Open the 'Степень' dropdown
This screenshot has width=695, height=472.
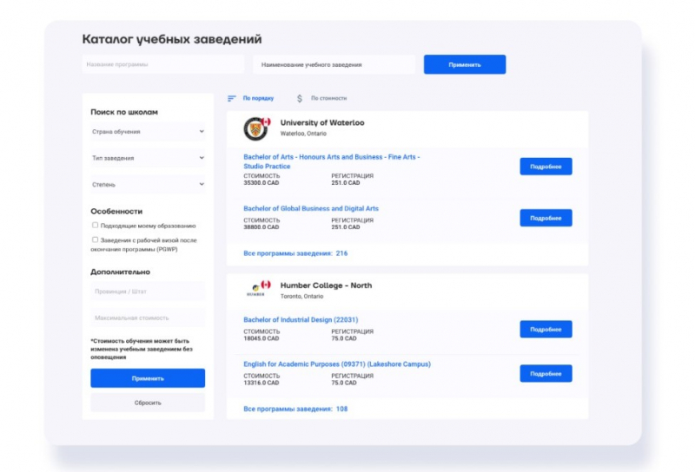click(148, 185)
